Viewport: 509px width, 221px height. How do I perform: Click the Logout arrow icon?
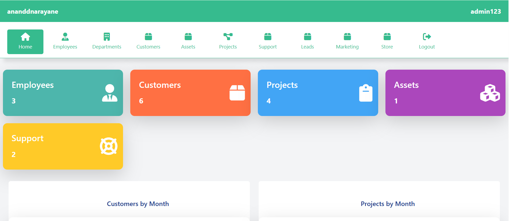[427, 37]
